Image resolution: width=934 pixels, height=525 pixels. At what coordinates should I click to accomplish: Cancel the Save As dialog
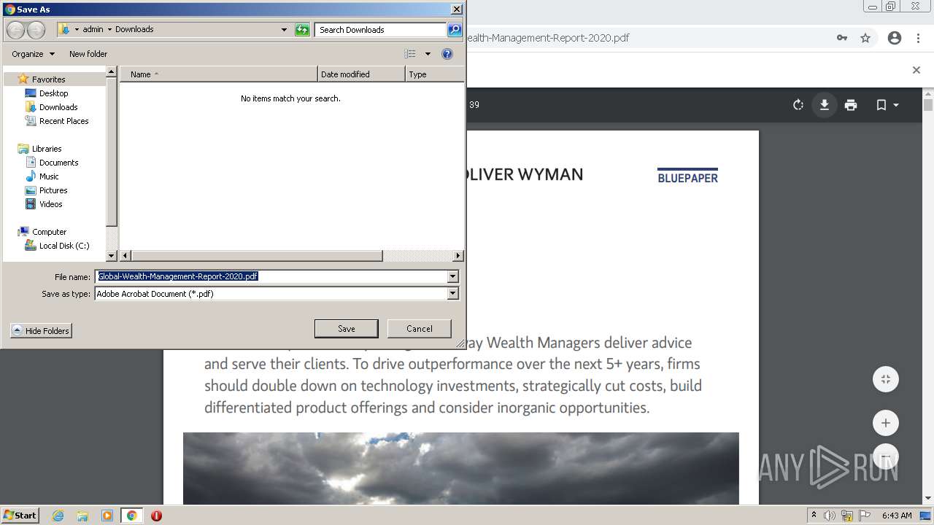point(420,329)
